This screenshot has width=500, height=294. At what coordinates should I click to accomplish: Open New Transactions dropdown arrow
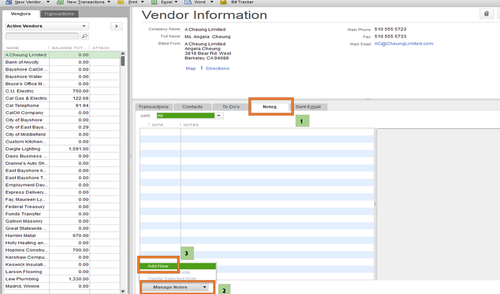point(109,2)
